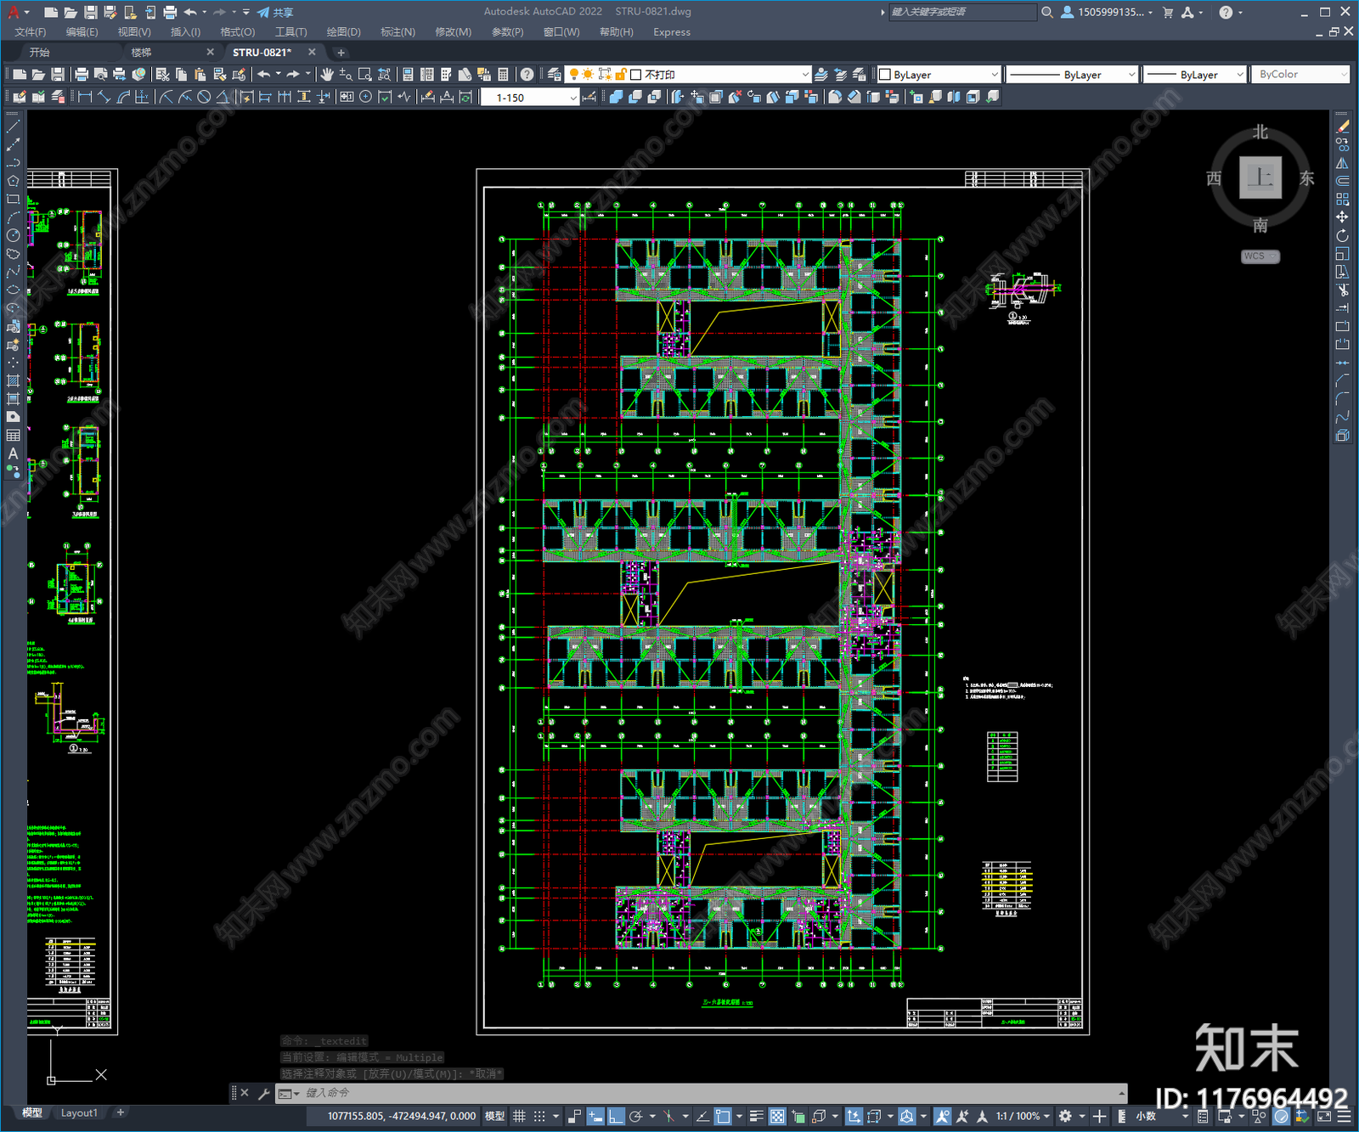Switch to the Layout1 tab
1359x1132 pixels.
tap(79, 1112)
